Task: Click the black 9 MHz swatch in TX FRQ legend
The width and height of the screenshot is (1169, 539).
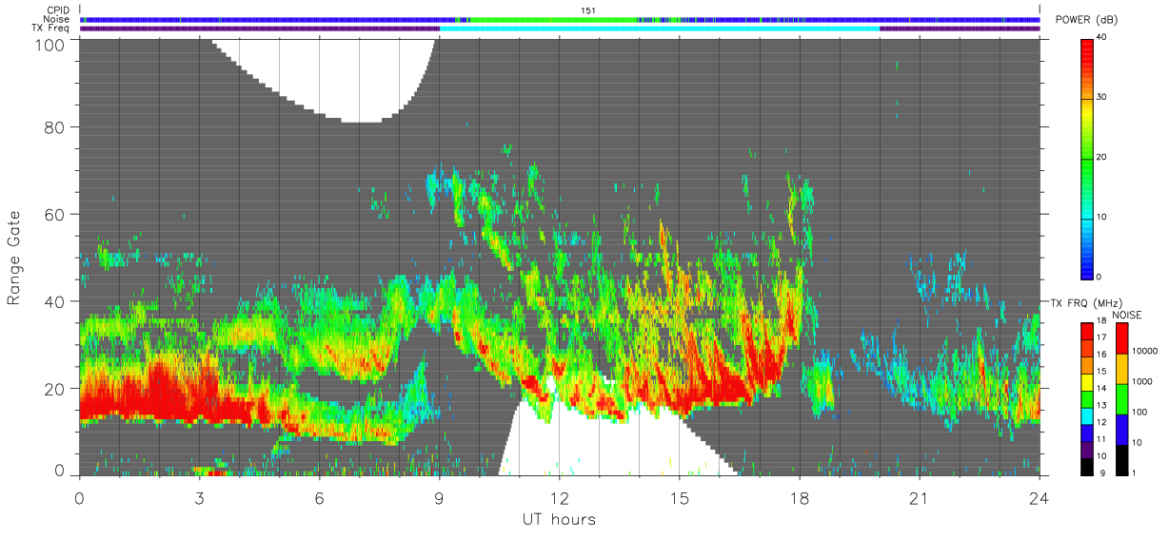Action: click(x=1086, y=467)
